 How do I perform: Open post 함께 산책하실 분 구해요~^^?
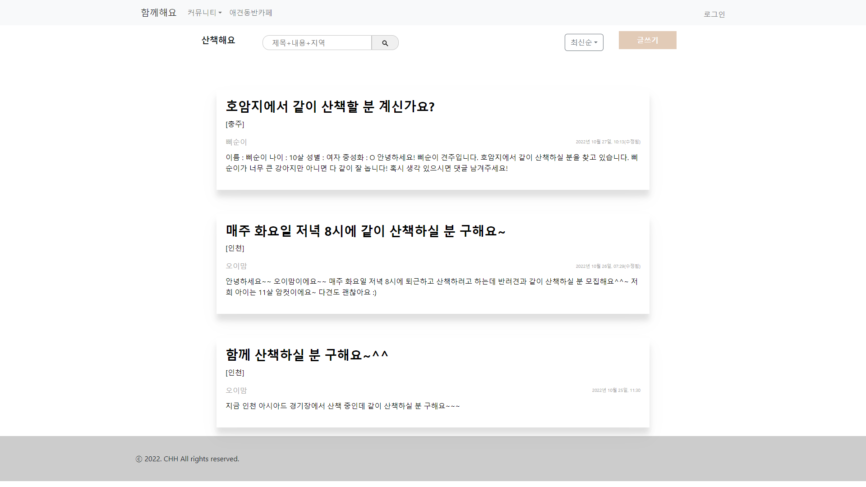[307, 355]
